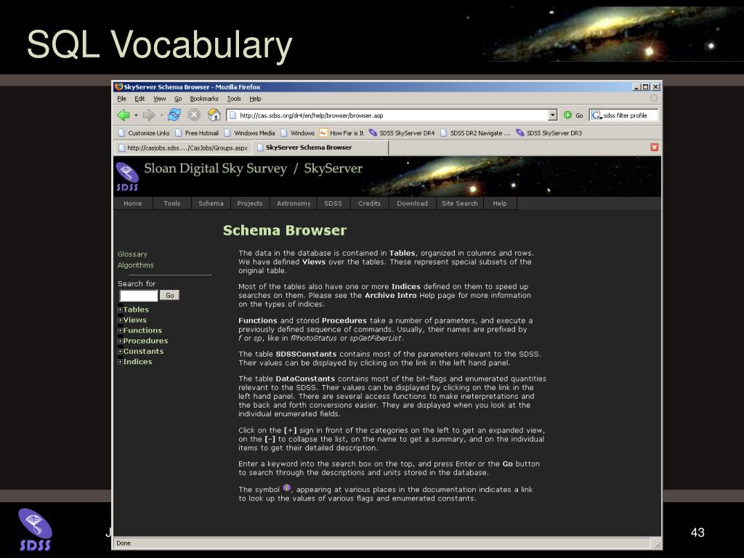Open the File menu
This screenshot has width=744, height=558.
pyautogui.click(x=122, y=99)
